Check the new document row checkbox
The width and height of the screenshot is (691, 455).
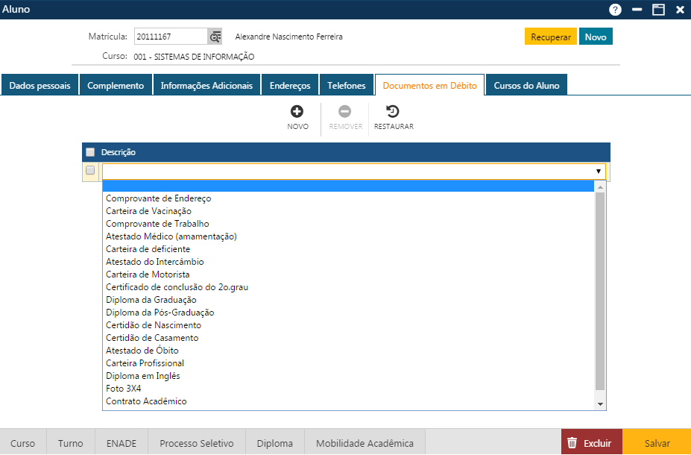click(90, 171)
